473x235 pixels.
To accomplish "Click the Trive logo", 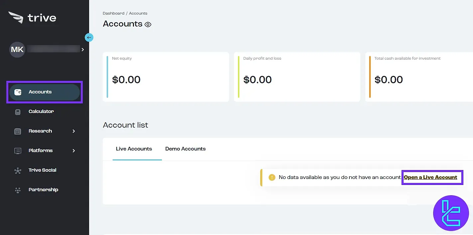I will click(x=32, y=18).
